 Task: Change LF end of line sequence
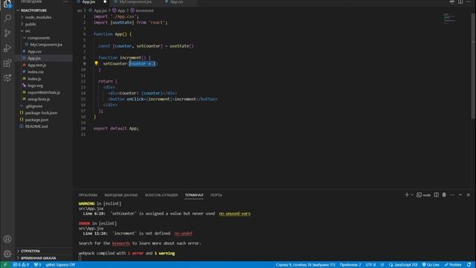[382, 265]
